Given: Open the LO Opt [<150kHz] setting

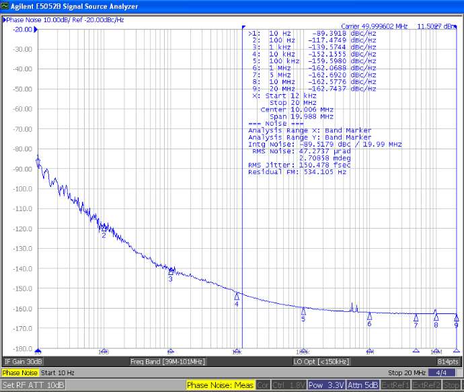Looking at the screenshot, I should [x=321, y=362].
